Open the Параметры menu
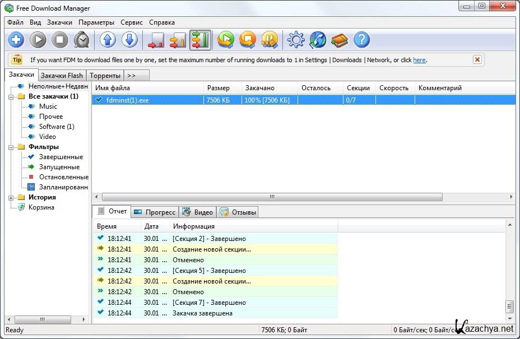The image size is (520, 339). pyautogui.click(x=96, y=22)
